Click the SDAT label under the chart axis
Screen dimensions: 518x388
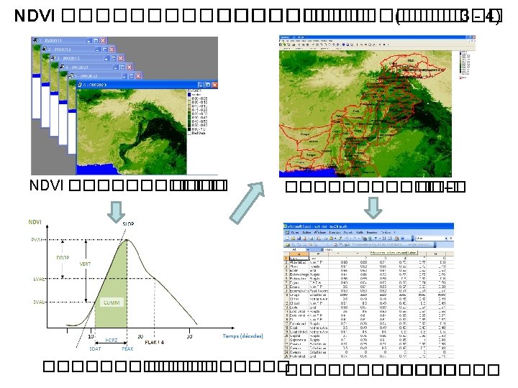[96, 348]
